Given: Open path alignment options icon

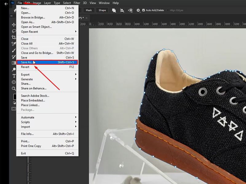Looking at the screenshot, I should [x=122, y=10].
